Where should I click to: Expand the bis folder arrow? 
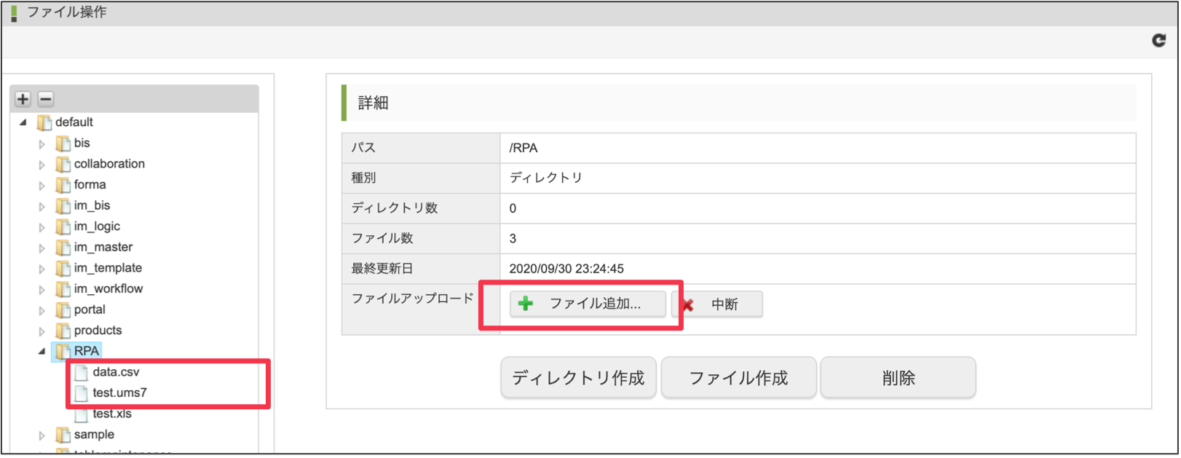pos(42,144)
